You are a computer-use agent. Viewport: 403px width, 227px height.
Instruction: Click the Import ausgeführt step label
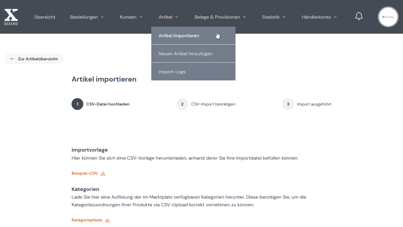[314, 104]
